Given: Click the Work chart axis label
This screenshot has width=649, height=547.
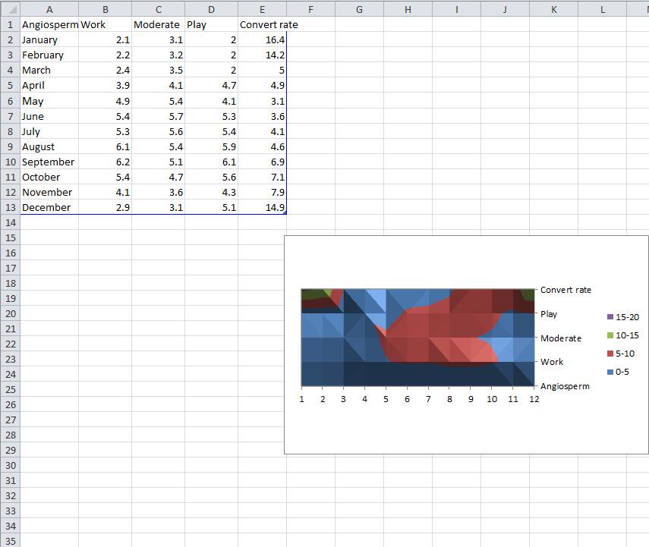Looking at the screenshot, I should 552,362.
